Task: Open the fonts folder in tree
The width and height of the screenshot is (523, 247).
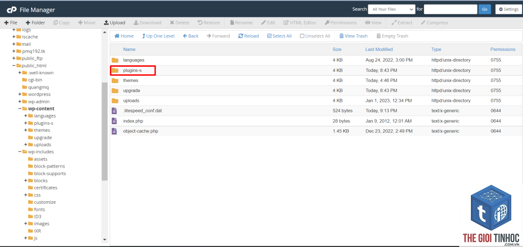Action: 37,209
